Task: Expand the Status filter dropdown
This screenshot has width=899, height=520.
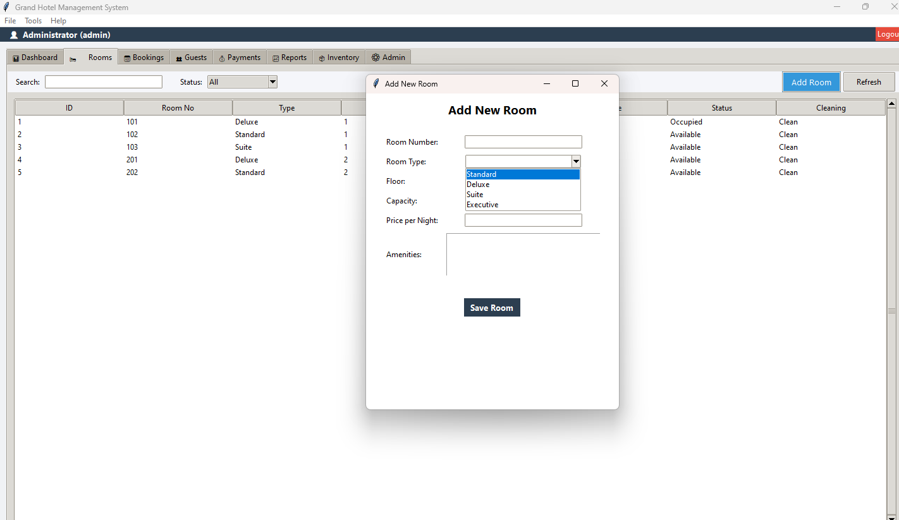Action: (x=272, y=82)
